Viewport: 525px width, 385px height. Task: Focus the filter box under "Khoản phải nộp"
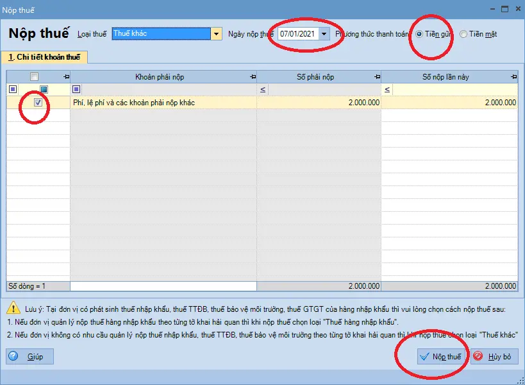click(x=168, y=89)
